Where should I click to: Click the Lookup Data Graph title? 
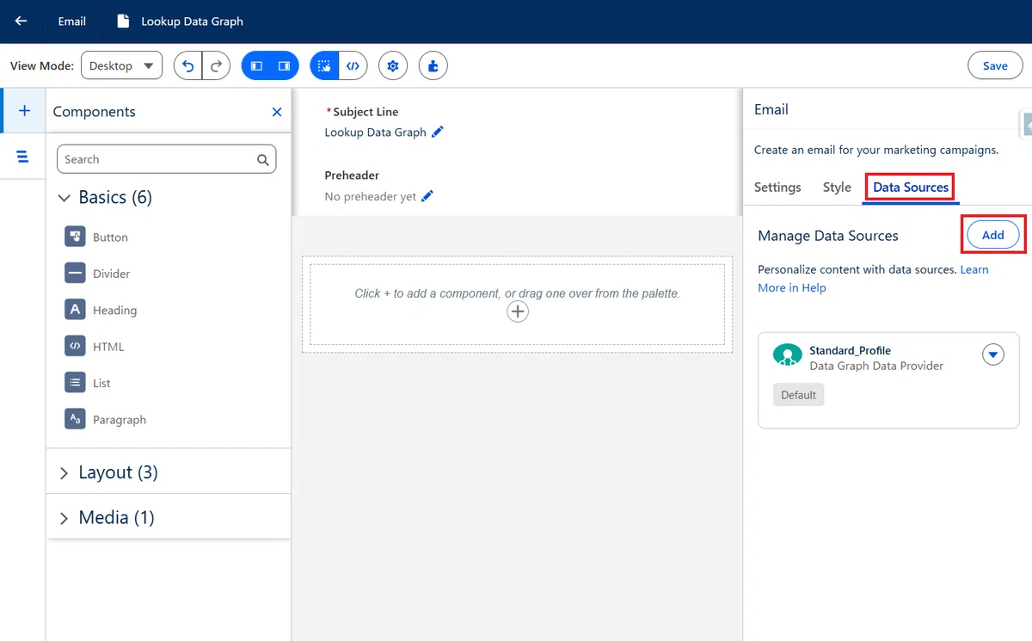pos(192,22)
